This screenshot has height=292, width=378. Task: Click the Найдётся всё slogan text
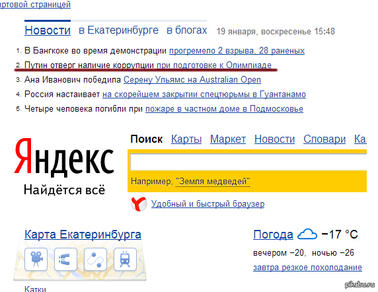coord(65,190)
